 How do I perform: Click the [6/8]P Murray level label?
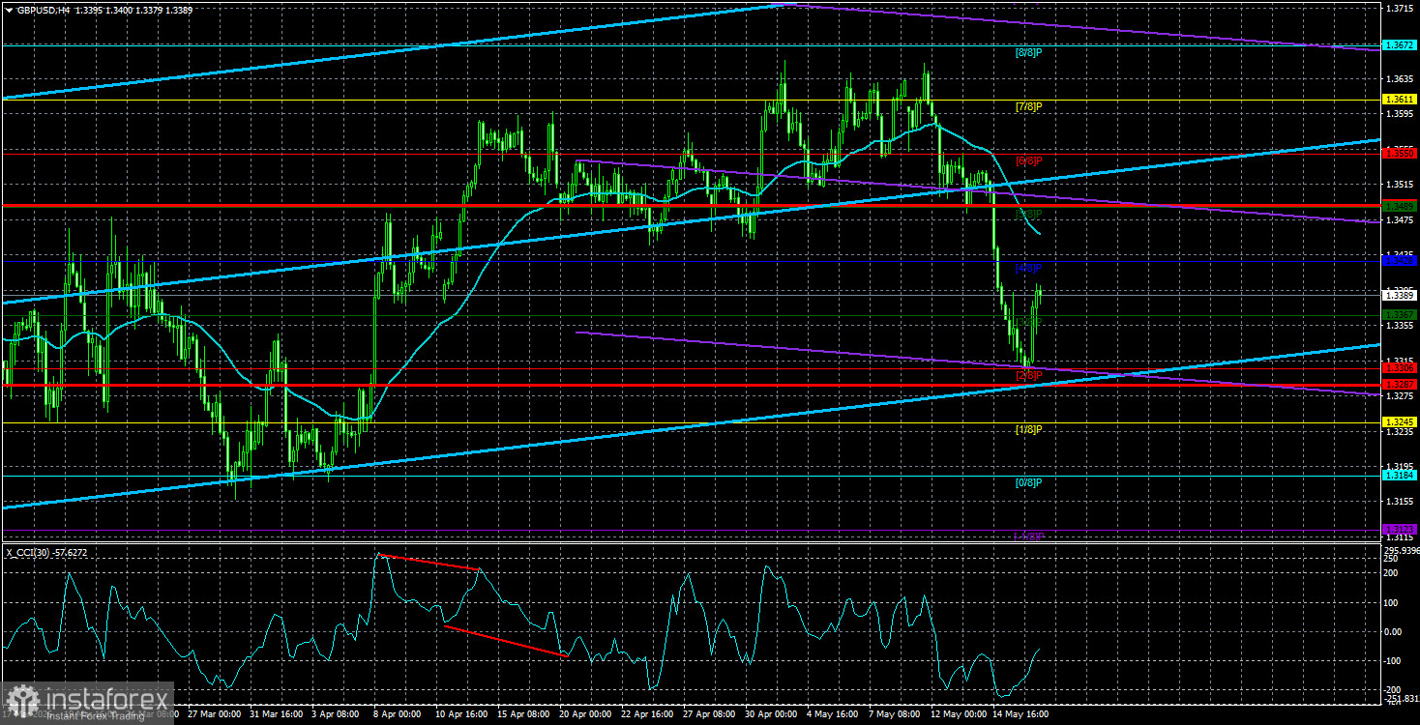1028,160
